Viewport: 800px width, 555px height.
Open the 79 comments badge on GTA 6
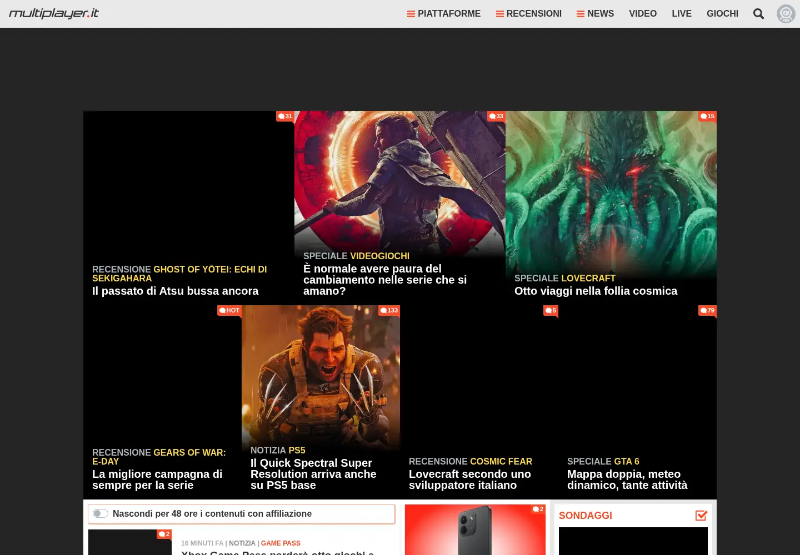(x=708, y=310)
